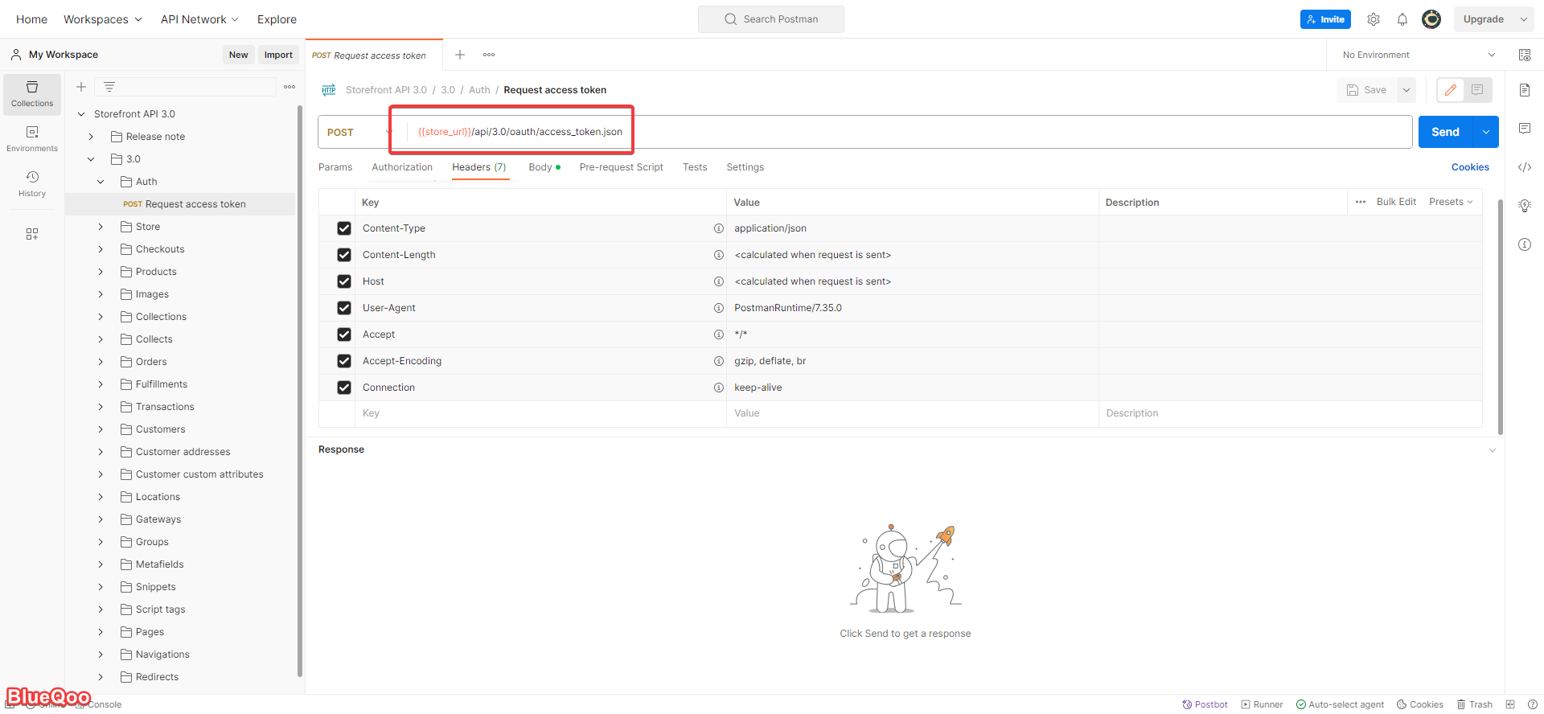Open the Runner in the status bar
1544x714 pixels.
click(x=1262, y=704)
